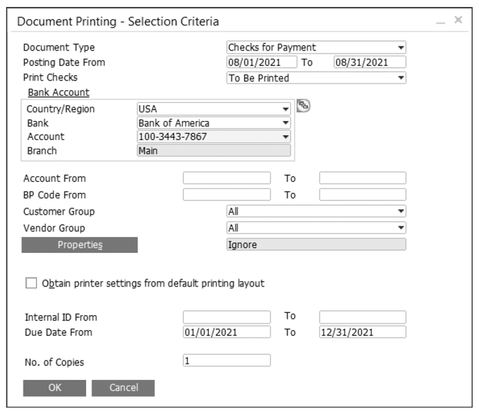Select the Due Date From field
This screenshot has height=415, width=479.
click(x=226, y=332)
